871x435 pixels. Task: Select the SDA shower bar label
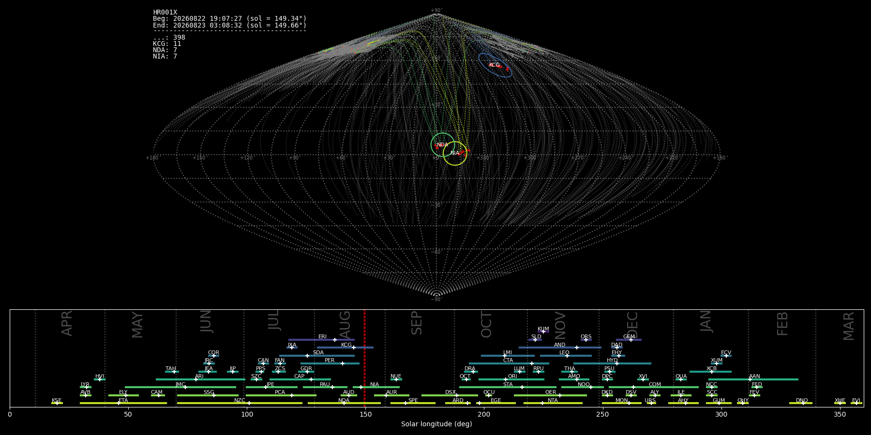tap(318, 353)
